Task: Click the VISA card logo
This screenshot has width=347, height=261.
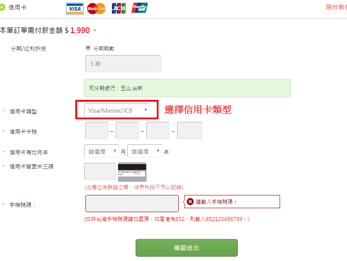Action: point(75,8)
